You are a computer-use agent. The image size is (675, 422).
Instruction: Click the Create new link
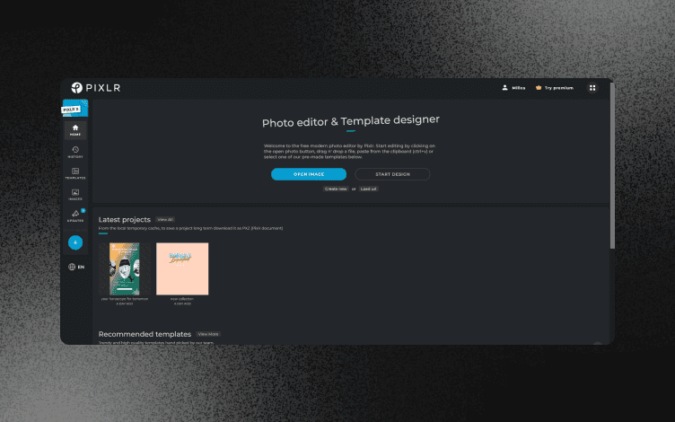[x=336, y=189]
